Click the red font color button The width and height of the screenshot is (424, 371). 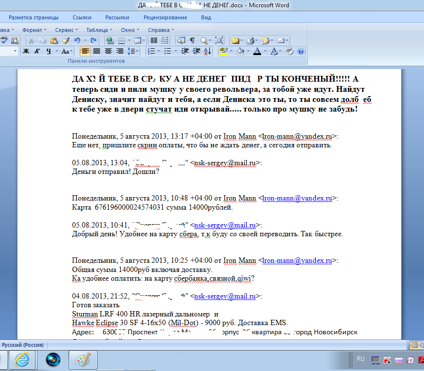coord(257,51)
